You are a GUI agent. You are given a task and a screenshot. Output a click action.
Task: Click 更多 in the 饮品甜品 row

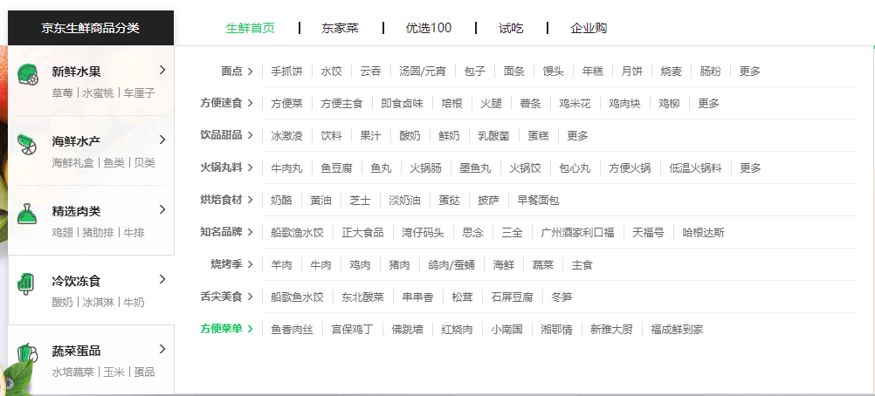577,136
